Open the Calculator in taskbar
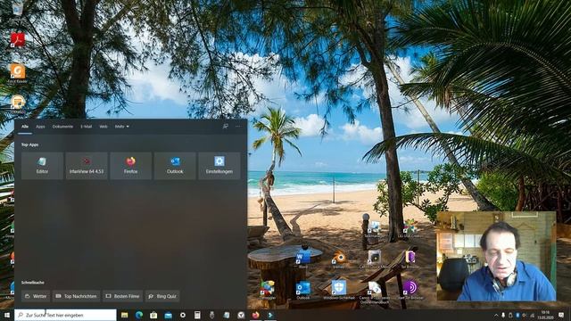 coord(197,315)
